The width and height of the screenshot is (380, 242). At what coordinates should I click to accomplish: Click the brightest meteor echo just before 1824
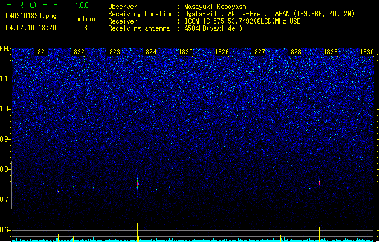coord(138,184)
